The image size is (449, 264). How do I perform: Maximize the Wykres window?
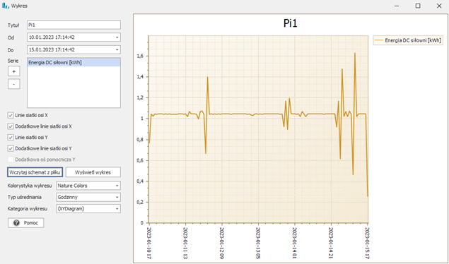click(x=418, y=6)
